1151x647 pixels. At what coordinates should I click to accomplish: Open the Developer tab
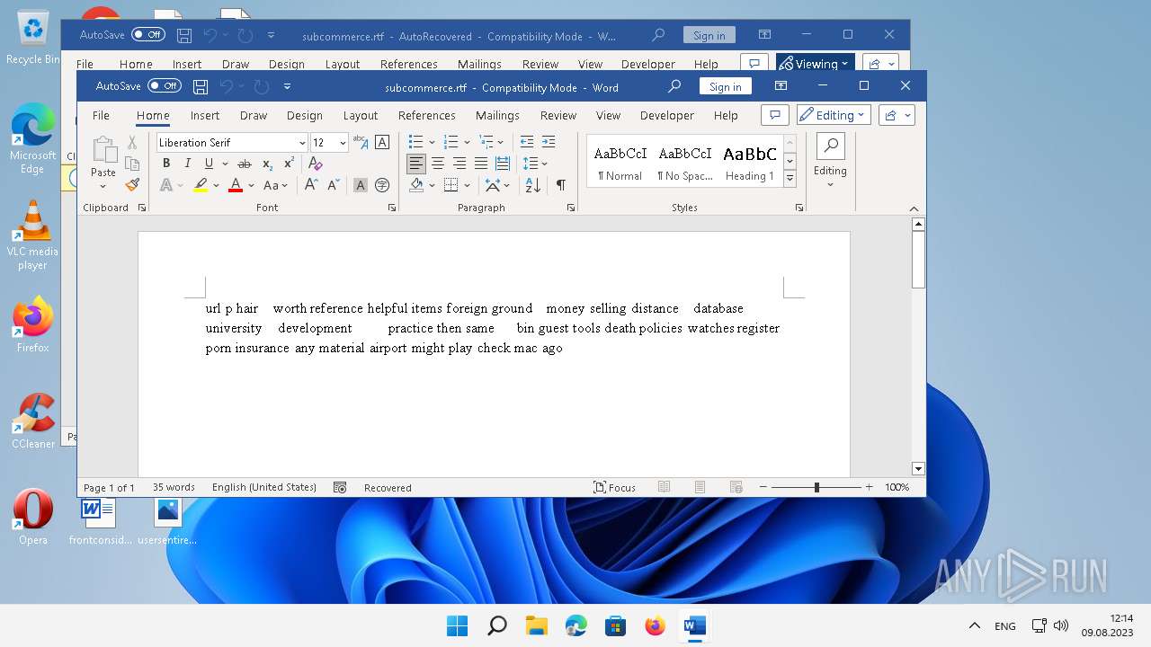click(667, 115)
